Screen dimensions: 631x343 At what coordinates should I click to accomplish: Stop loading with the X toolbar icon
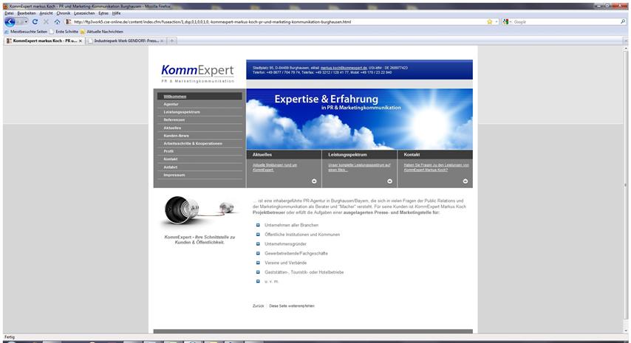point(46,21)
